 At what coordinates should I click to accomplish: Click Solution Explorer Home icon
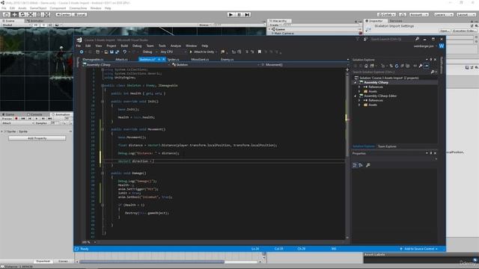(x=366, y=66)
